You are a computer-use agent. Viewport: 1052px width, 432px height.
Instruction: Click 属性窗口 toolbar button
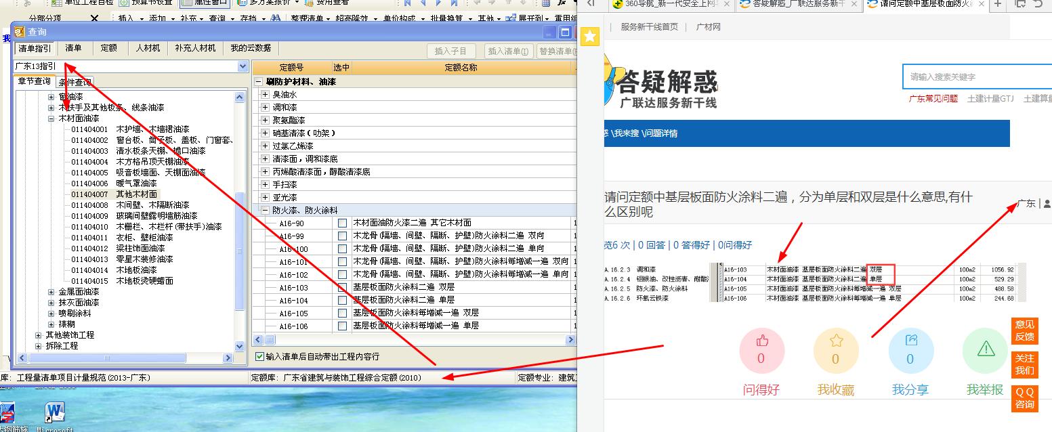205,3
